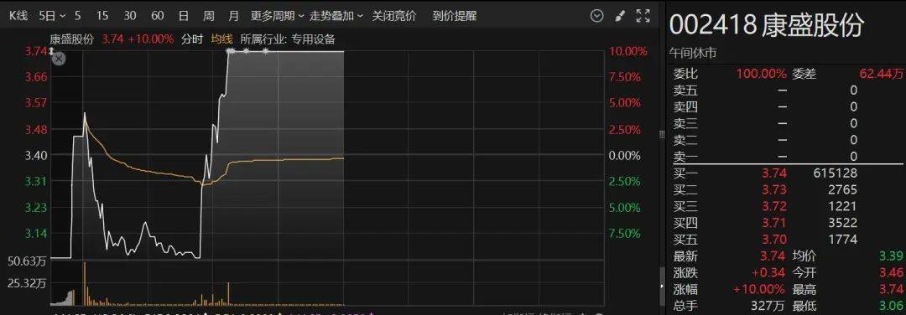Click the tall opening volume bar
This screenshot has height=315, width=906.
click(85, 283)
